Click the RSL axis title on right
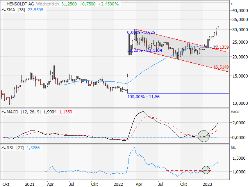Viewport: 250px width, 187px height. (x=233, y=148)
